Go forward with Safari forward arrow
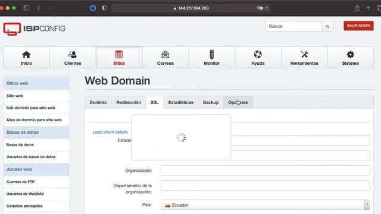This screenshot has height=214, width=381. tap(49, 8)
